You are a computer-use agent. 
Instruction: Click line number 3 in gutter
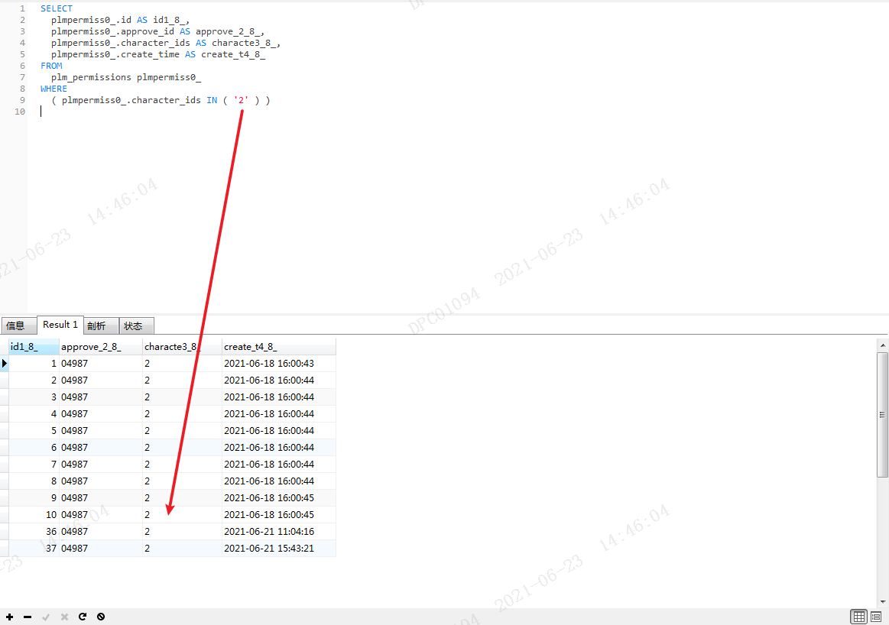click(x=22, y=31)
